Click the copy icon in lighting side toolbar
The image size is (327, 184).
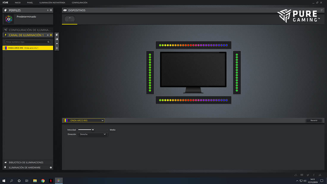click(57, 35)
